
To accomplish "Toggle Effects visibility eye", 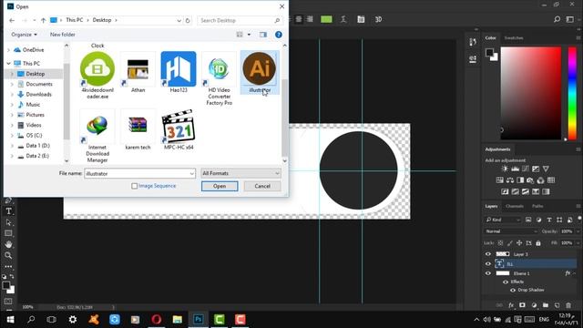I will tap(506, 282).
